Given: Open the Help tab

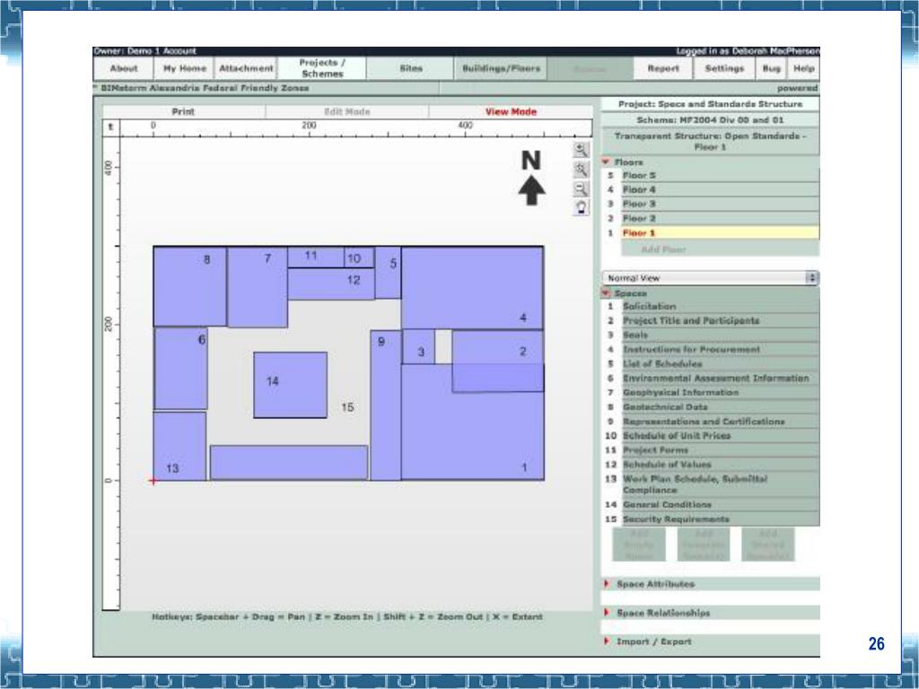Looking at the screenshot, I should click(803, 68).
